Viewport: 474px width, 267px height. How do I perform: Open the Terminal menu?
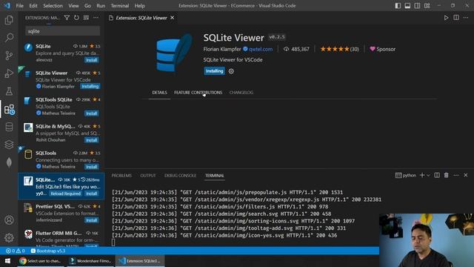tap(120, 6)
